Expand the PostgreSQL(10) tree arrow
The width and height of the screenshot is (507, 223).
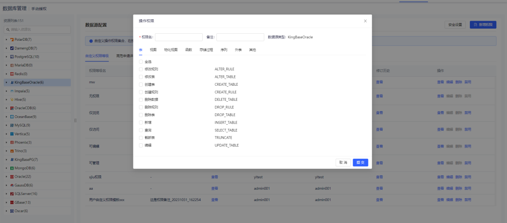7,57
